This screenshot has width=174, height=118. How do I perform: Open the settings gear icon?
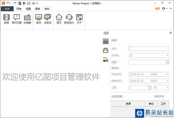pyautogui.click(x=164, y=8)
